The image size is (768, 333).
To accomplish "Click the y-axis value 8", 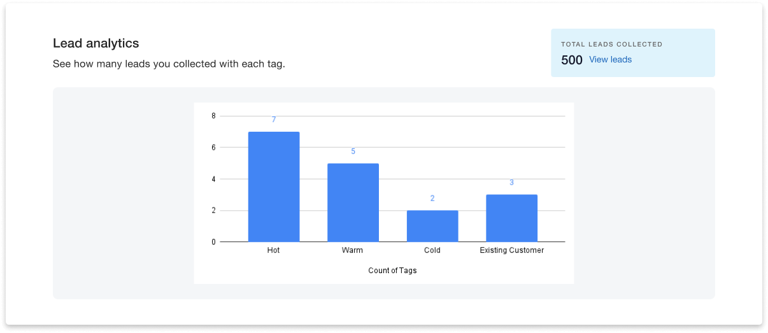I will pyautogui.click(x=213, y=116).
